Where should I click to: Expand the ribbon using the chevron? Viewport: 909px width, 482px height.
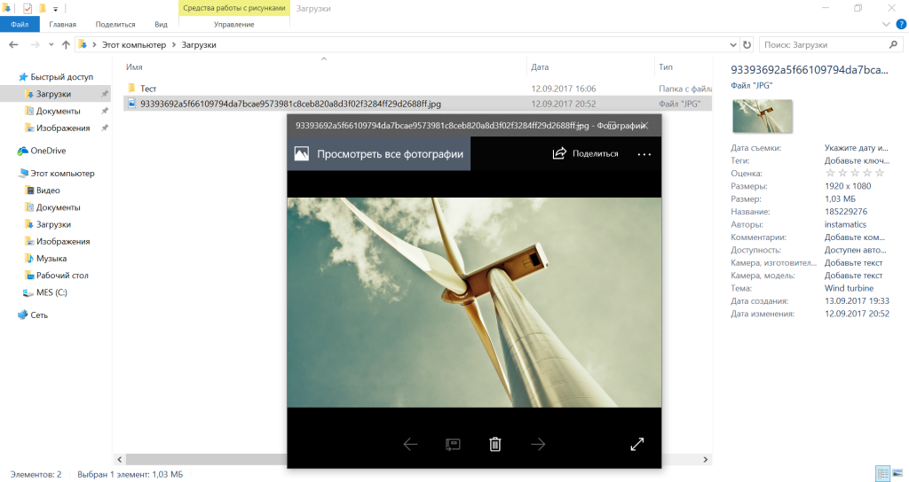[885, 25]
